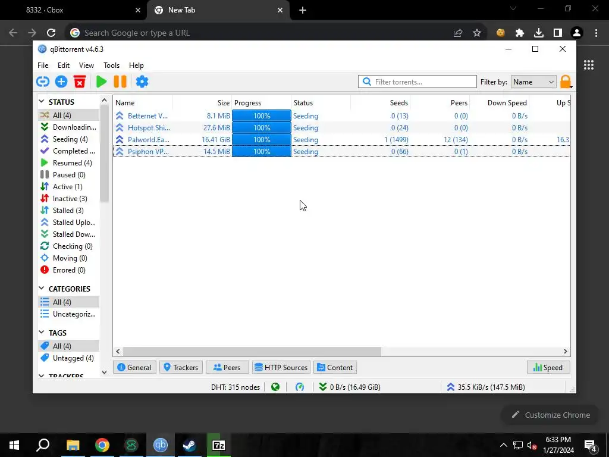Click the green globe connection status icon
The height and width of the screenshot is (457, 609).
pyautogui.click(x=275, y=387)
